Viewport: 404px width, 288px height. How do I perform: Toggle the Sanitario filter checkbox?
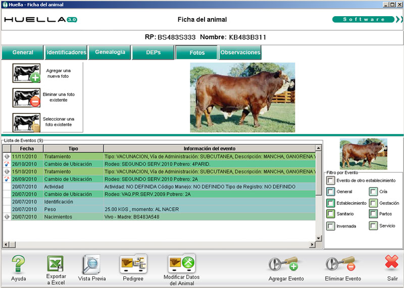[x=330, y=214]
